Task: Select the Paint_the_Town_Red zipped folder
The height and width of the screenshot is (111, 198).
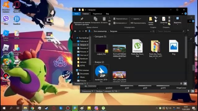Action: [x=156, y=49]
